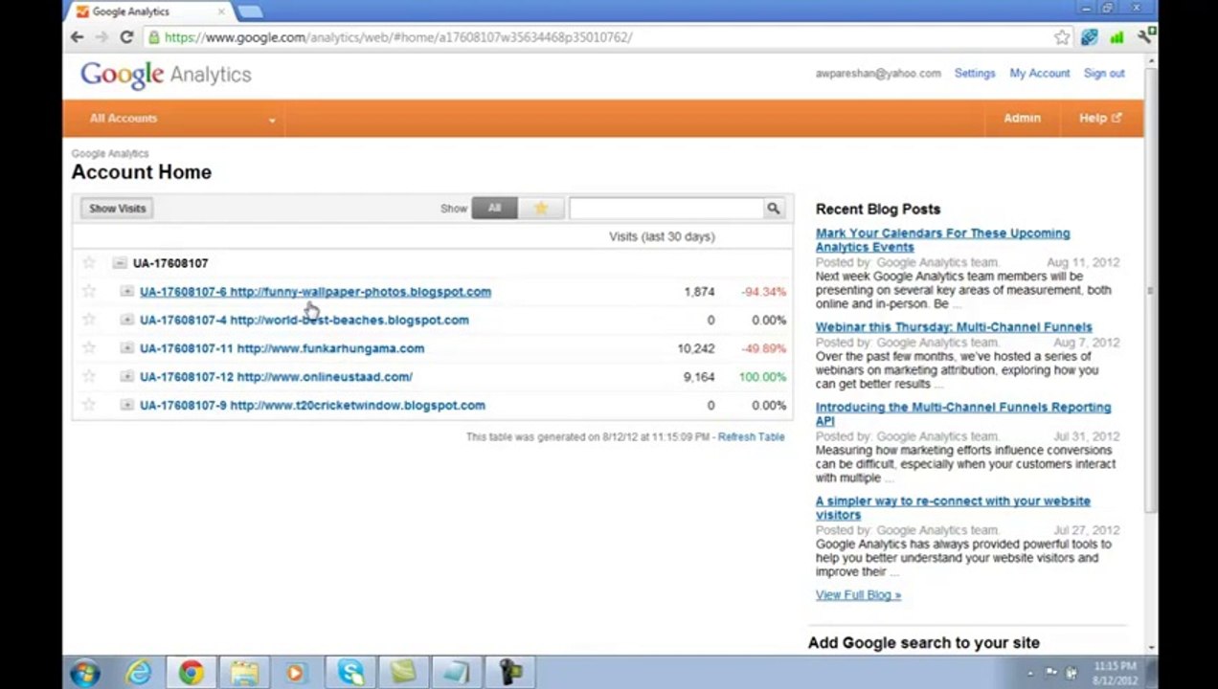
Task: Expand the UA-17608107-6 property
Action: click(127, 291)
